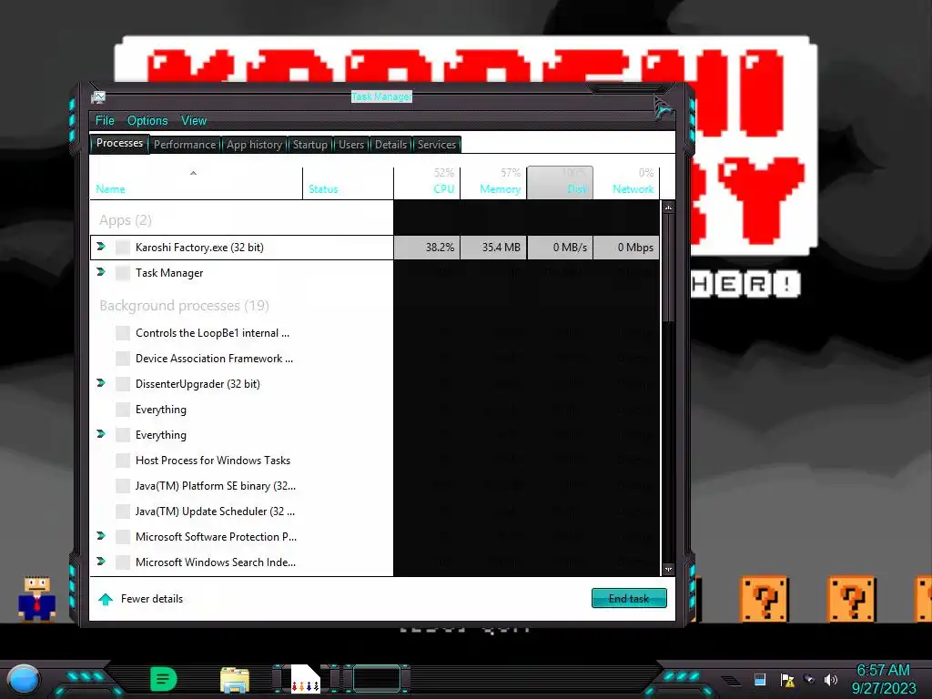Click the Apps (2) group heading

[x=126, y=220]
